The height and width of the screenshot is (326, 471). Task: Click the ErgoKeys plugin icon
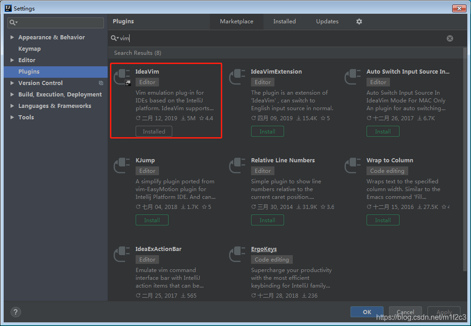click(238, 254)
